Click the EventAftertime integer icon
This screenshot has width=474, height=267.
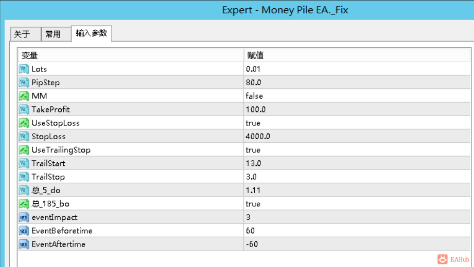pos(24,244)
